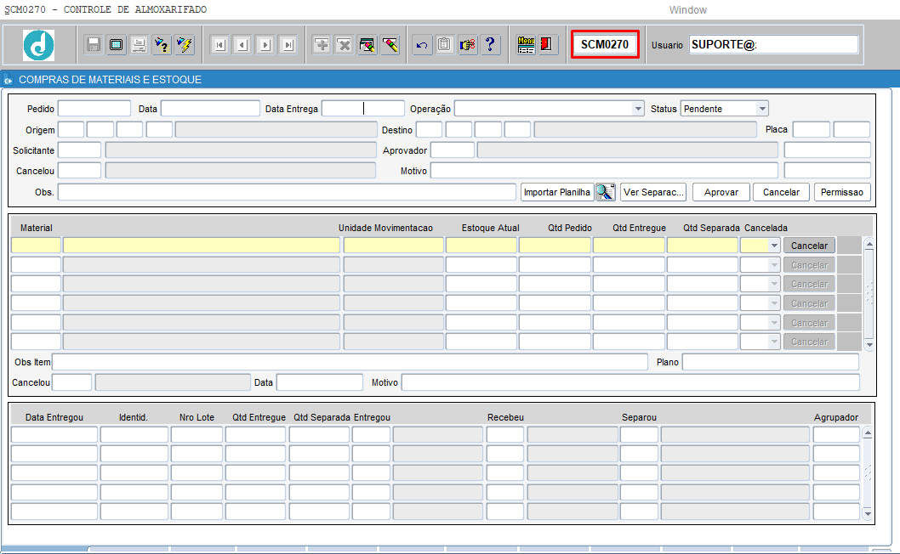Image resolution: width=900 pixels, height=554 pixels.
Task: Open the Status dropdown showing Pendente
Action: [x=762, y=109]
